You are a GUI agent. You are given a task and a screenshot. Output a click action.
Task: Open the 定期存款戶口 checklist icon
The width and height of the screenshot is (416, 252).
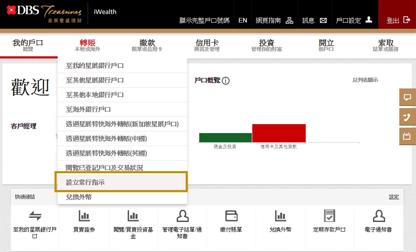329,216
